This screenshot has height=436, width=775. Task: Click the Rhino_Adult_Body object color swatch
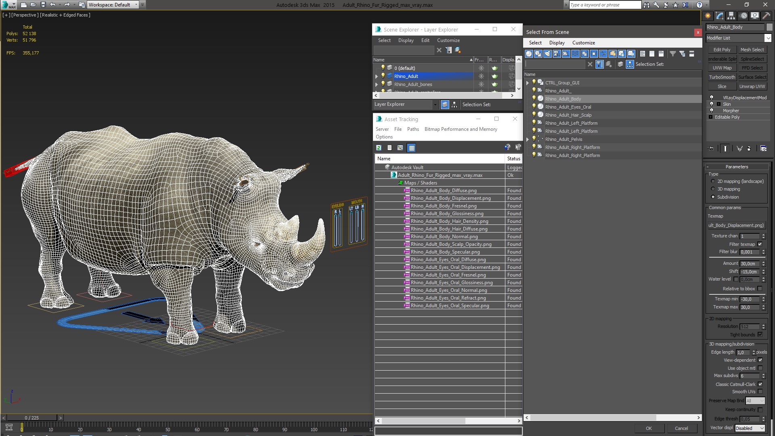click(x=769, y=27)
